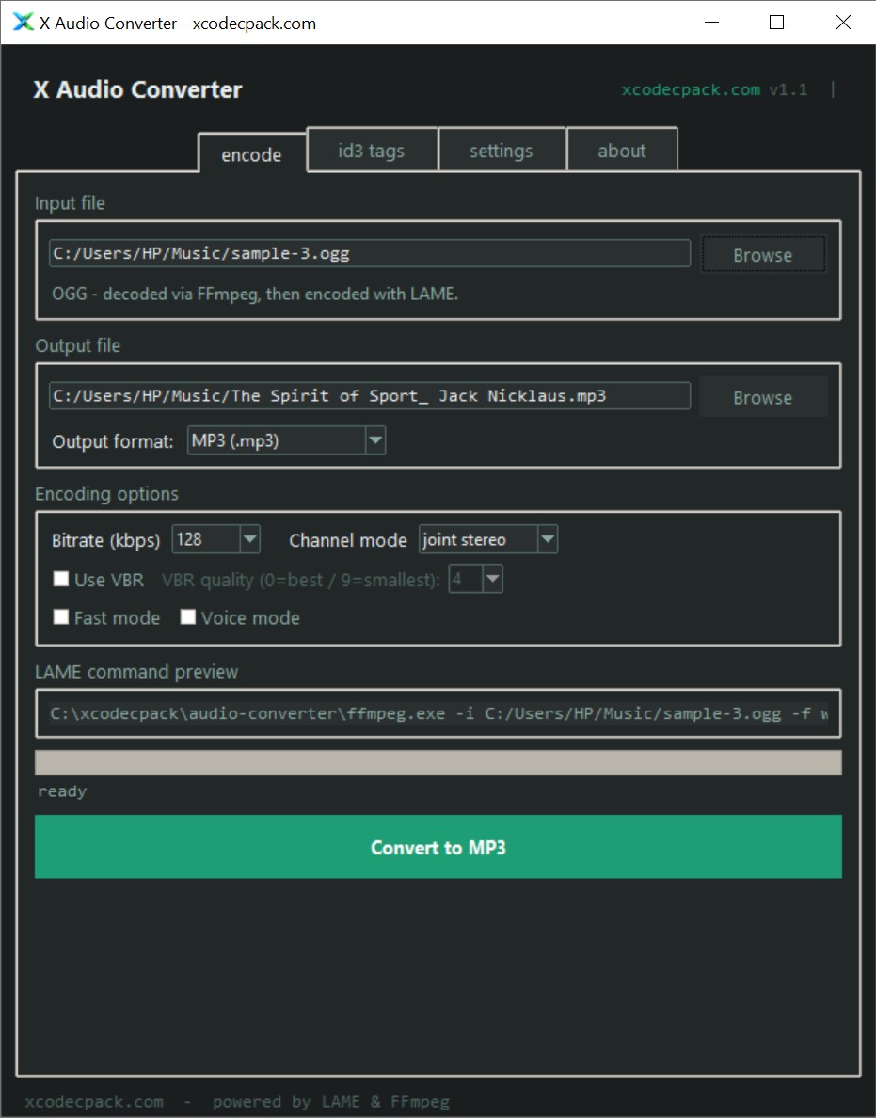Open the about tab
Screen dimensions: 876x1118
(621, 149)
